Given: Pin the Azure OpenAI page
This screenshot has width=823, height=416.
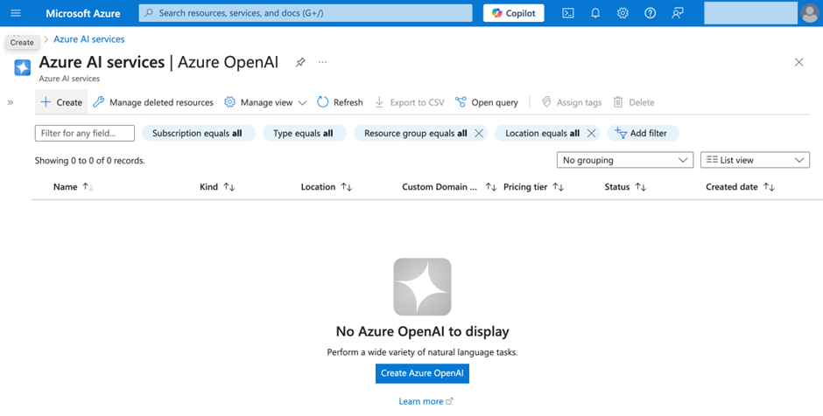Looking at the screenshot, I should click(300, 62).
